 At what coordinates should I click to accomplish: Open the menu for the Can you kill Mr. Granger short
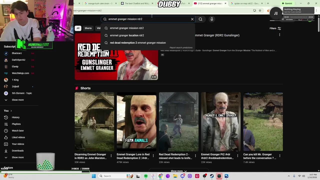[x=280, y=156]
